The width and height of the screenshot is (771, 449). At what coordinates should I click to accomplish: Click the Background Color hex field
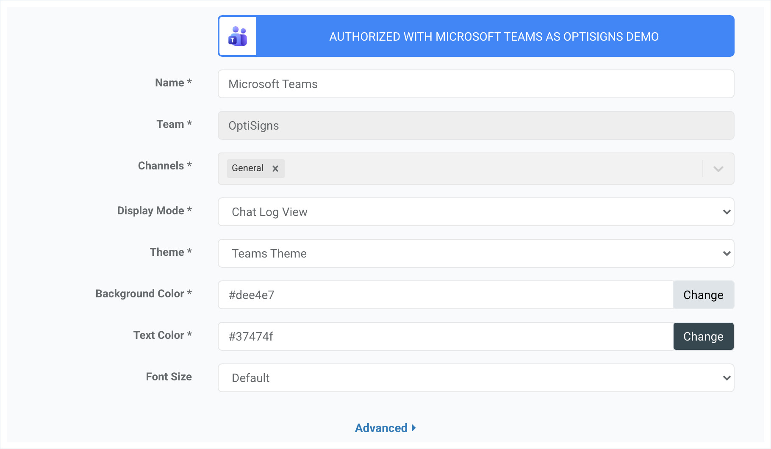pos(446,295)
